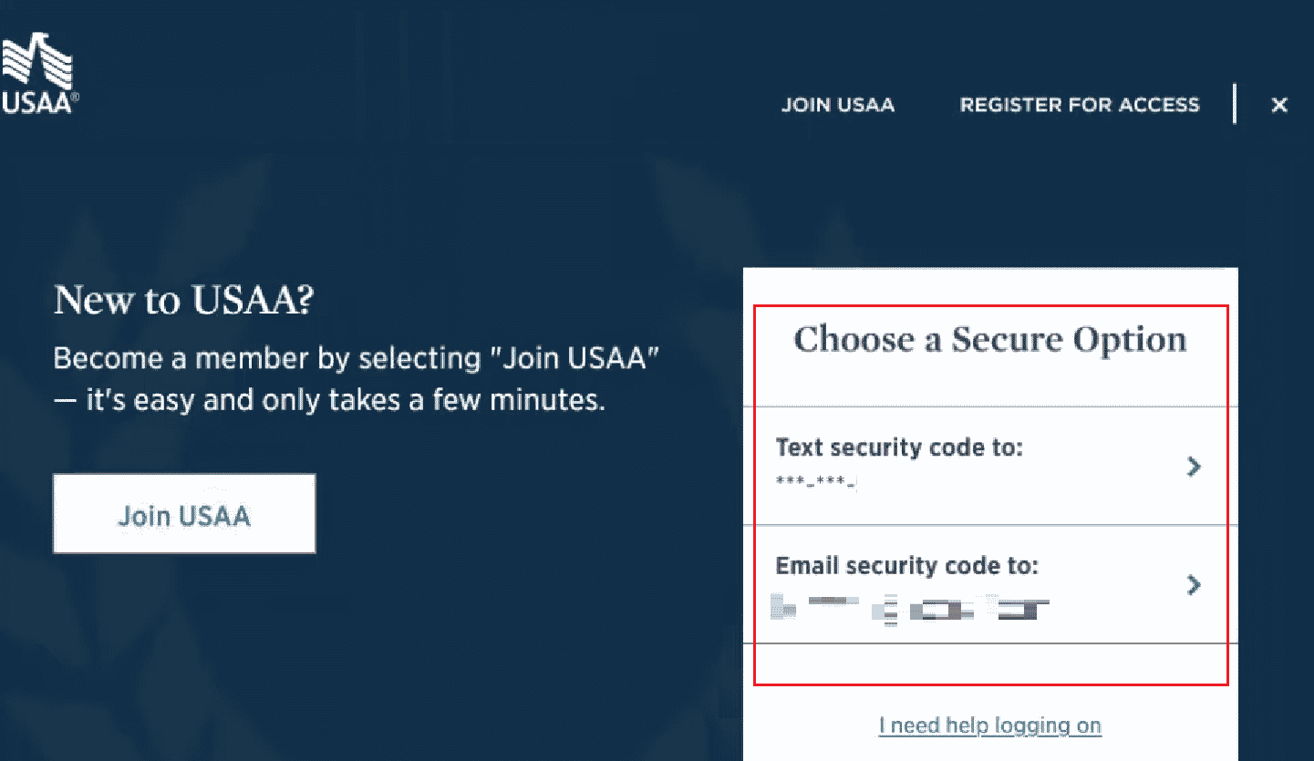Select the chevron beside Text security code
This screenshot has width=1314, height=761.
[1194, 467]
